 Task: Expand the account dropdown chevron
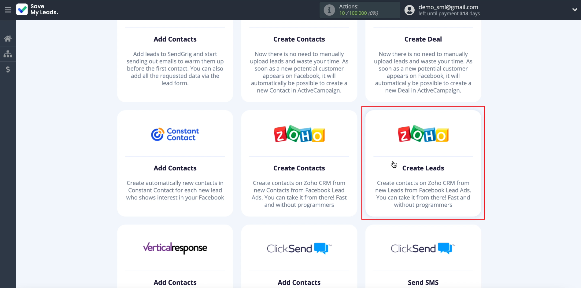pyautogui.click(x=575, y=10)
